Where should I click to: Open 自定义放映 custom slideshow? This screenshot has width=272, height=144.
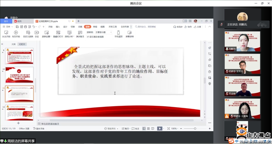[x=28, y=32]
